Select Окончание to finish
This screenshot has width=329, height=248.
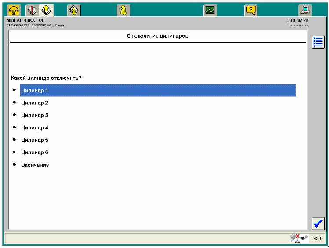click(x=35, y=165)
